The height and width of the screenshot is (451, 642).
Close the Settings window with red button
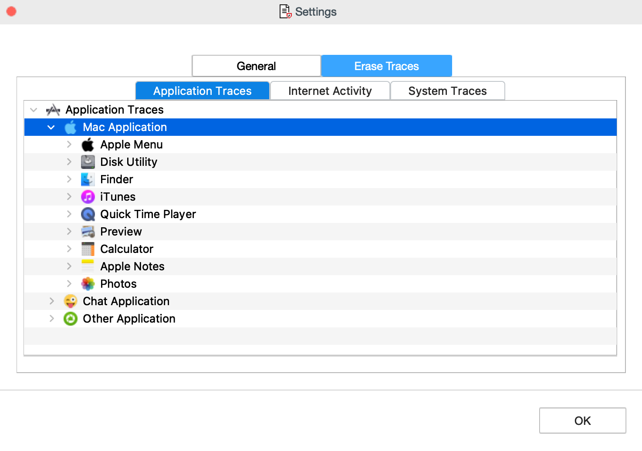click(12, 11)
